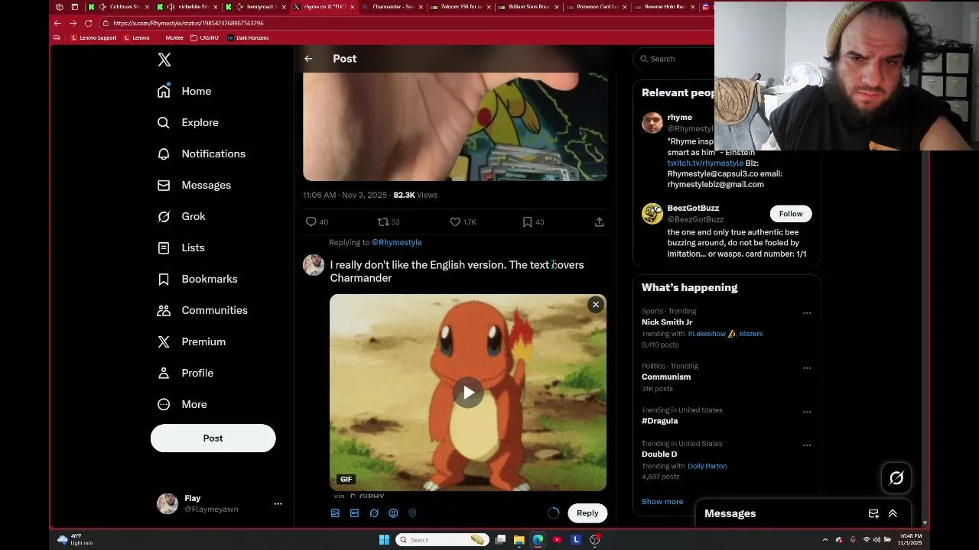The width and height of the screenshot is (979, 550).
Task: Open the twitch.tv/rhymestyle link
Action: click(x=705, y=163)
